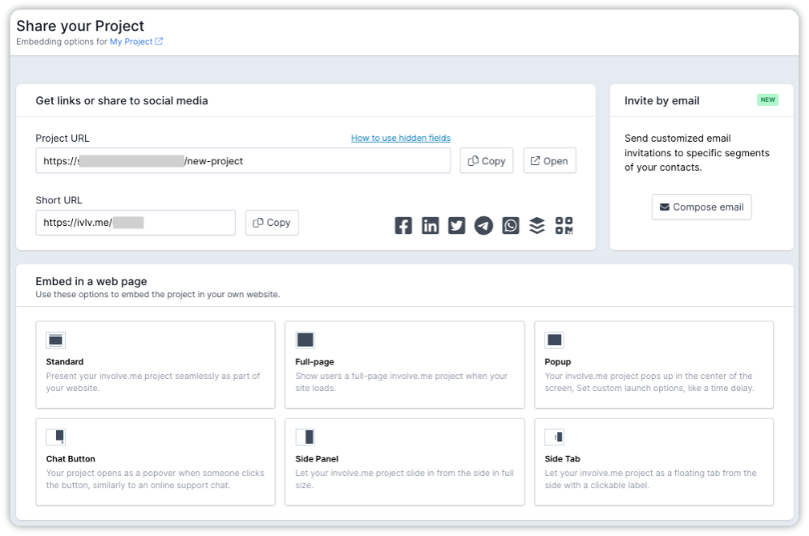The height and width of the screenshot is (536, 809).
Task: Share via the Buffer stack icon
Action: 537,225
